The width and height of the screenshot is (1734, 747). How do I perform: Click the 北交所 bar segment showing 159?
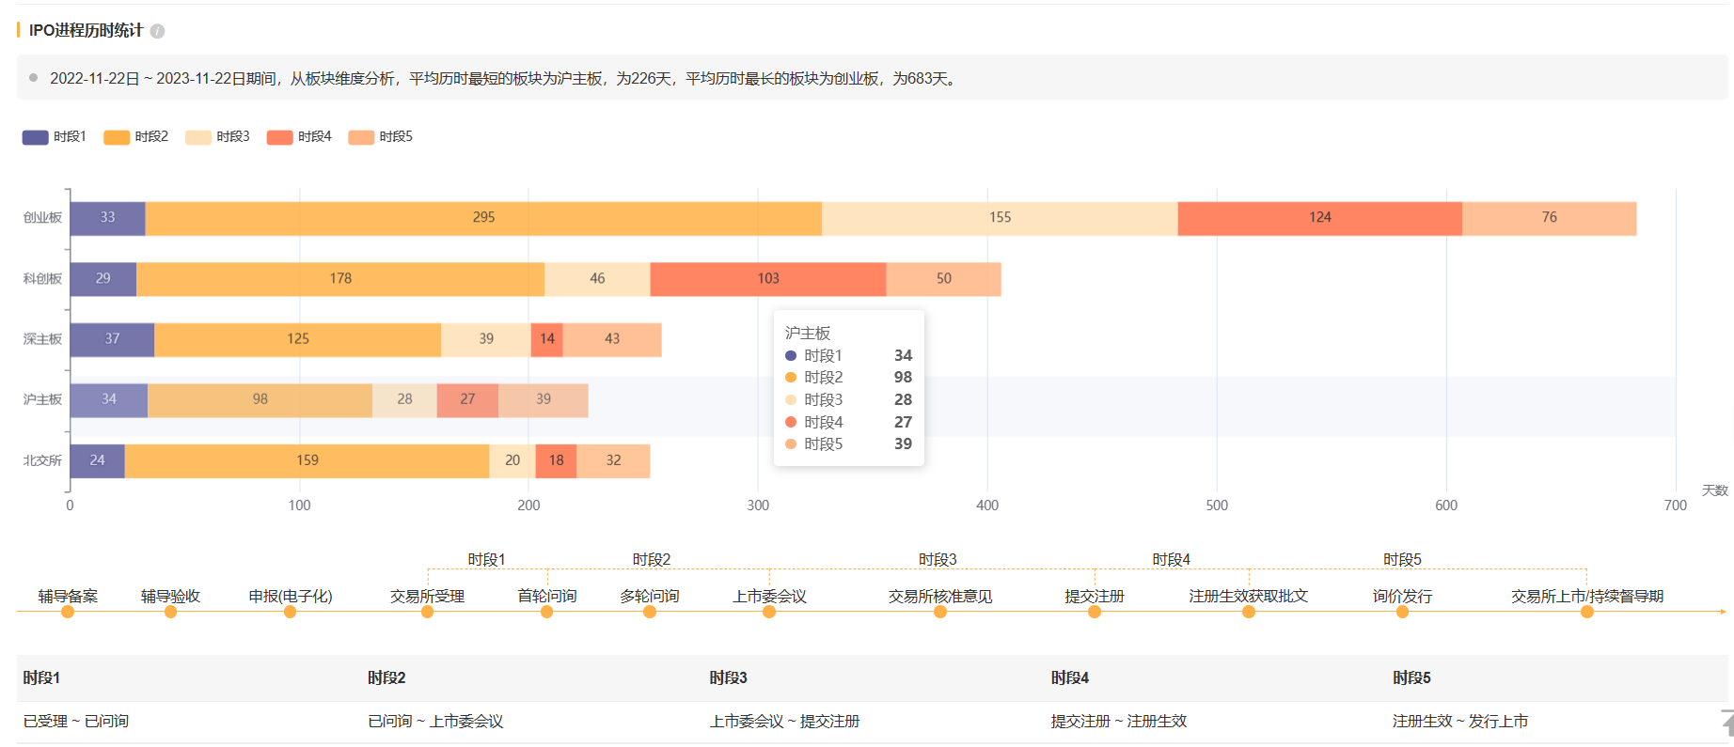tap(307, 460)
